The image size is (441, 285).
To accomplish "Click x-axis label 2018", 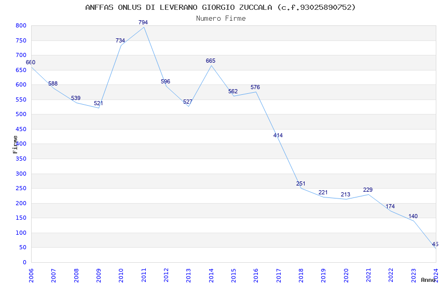I will pos(301,275).
